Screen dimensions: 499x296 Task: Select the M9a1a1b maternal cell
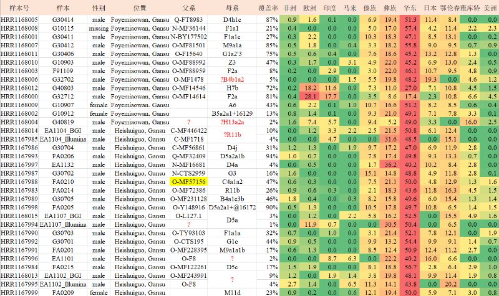[x=232, y=251]
